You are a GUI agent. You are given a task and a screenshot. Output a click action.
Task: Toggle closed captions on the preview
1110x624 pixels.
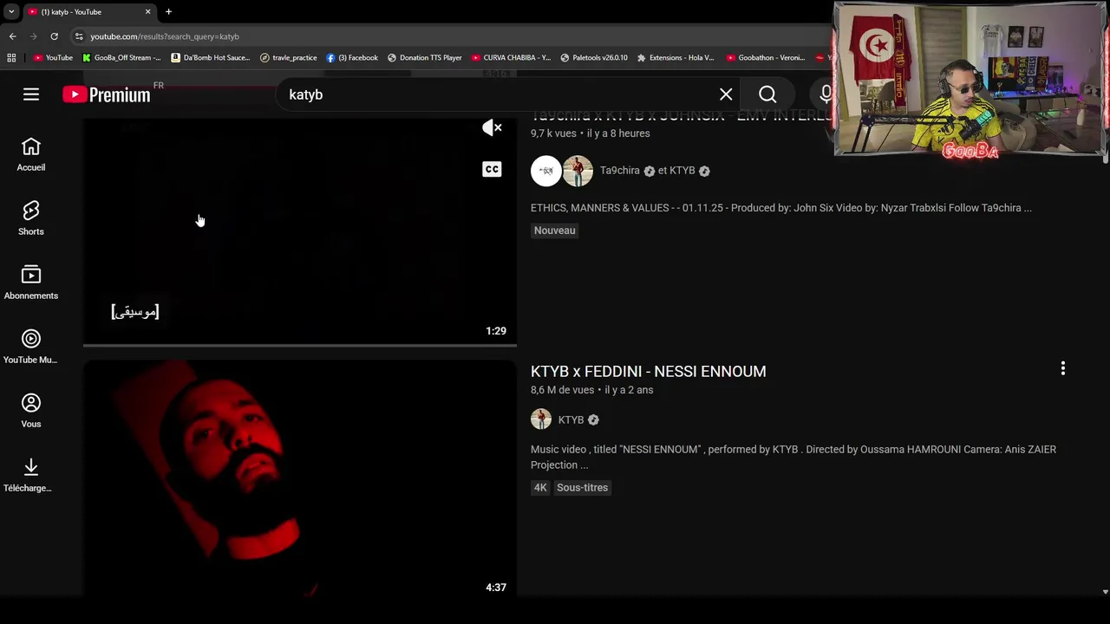click(492, 169)
